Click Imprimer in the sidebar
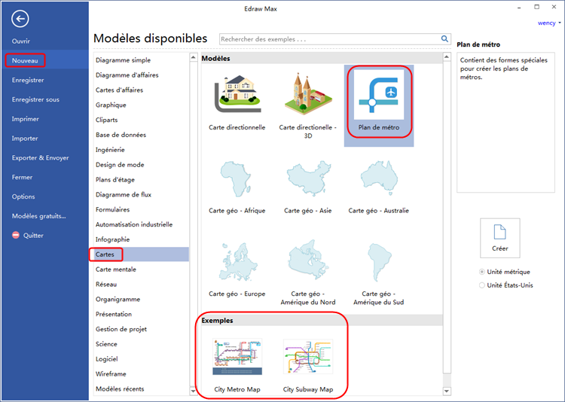The height and width of the screenshot is (402, 565). pos(25,119)
